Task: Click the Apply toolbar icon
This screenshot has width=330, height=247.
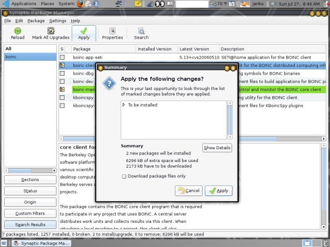Action: coord(84,31)
